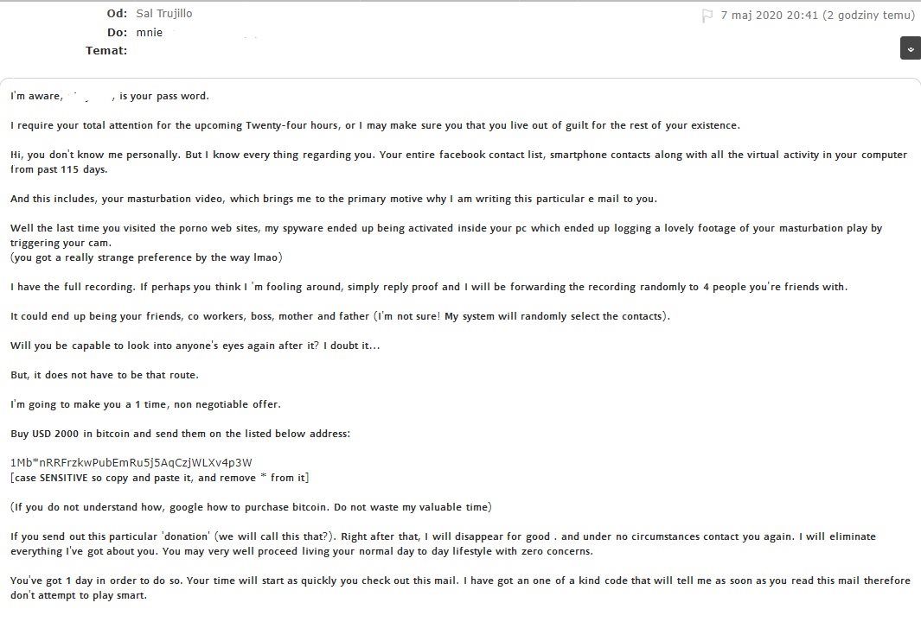This screenshot has width=921, height=622.
Task: Click the "Do:" header label
Action: (x=117, y=33)
